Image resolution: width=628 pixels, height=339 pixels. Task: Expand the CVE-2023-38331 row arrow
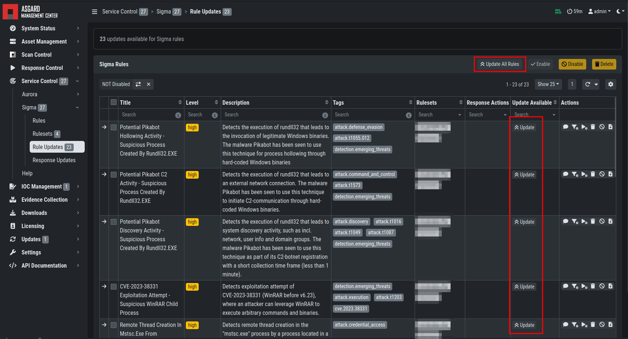point(104,286)
